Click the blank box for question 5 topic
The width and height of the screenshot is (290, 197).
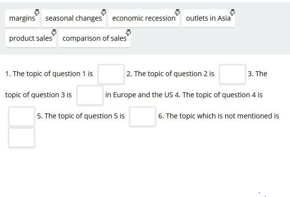143,116
